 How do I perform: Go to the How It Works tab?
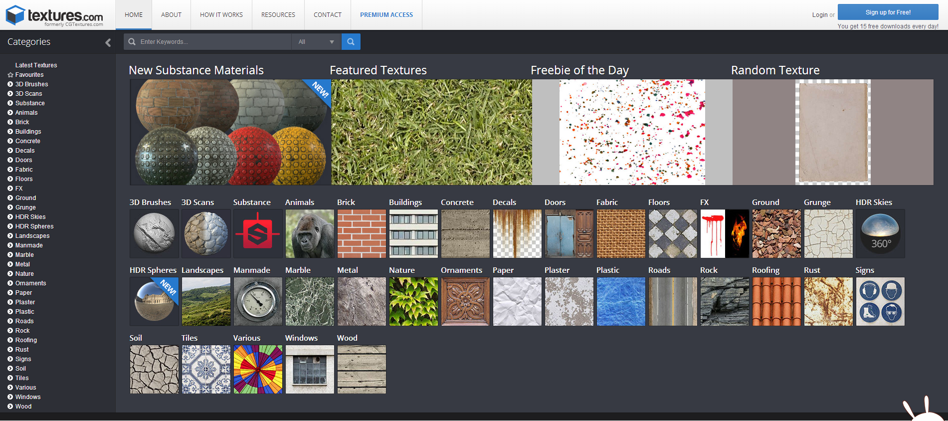(221, 15)
